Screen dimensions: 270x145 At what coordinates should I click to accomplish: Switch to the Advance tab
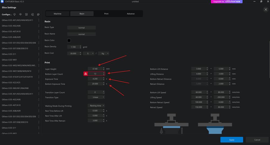131,14
